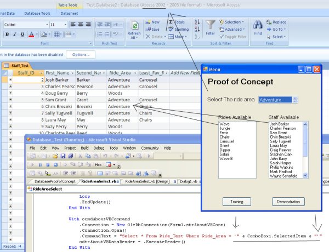Image resolution: width=329 pixels, height=252 pixels.
Task: Sort ascending in Sort & Filter group
Action: [x=197, y=22]
